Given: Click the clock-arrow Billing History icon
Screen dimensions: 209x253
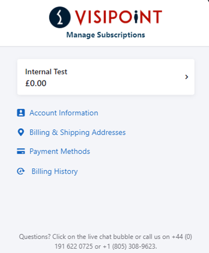Looking at the screenshot, I should coord(21,171).
